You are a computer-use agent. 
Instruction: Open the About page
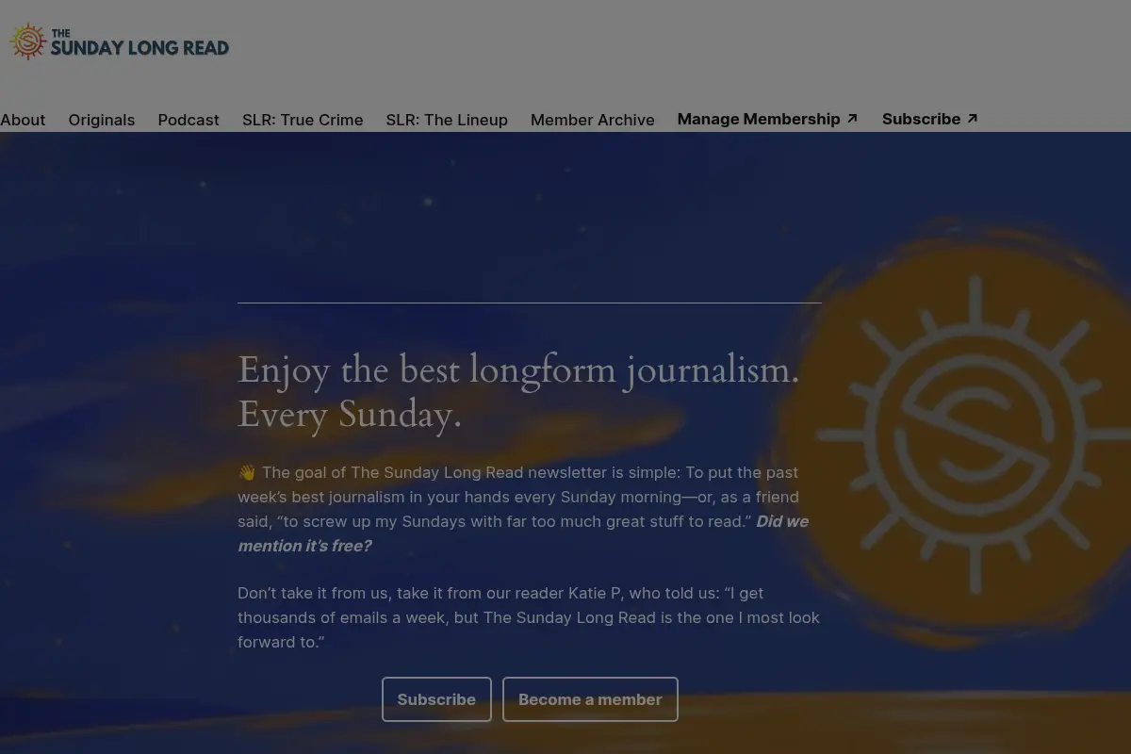click(23, 120)
